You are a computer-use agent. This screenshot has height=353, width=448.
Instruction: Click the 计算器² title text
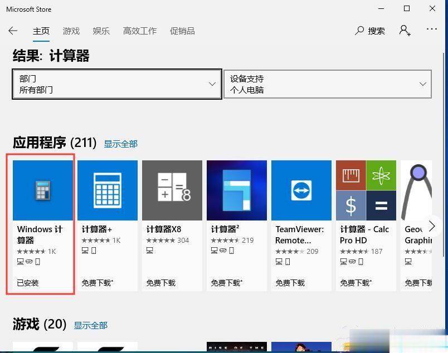pyautogui.click(x=225, y=229)
